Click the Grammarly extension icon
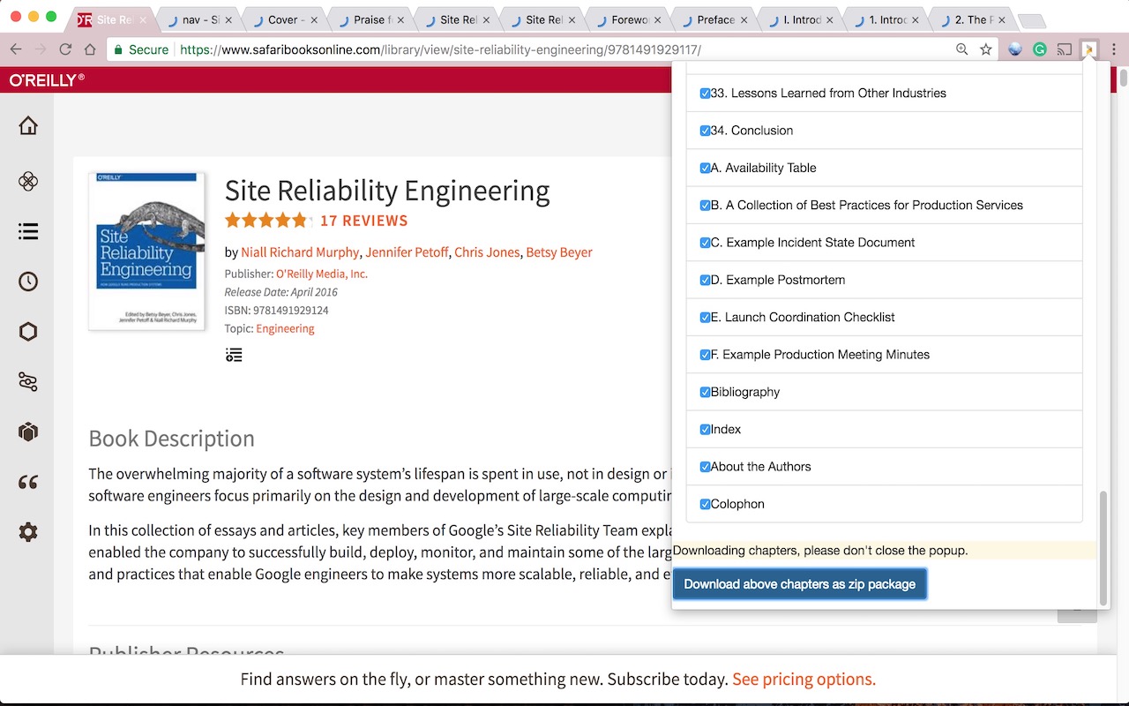 click(x=1040, y=49)
